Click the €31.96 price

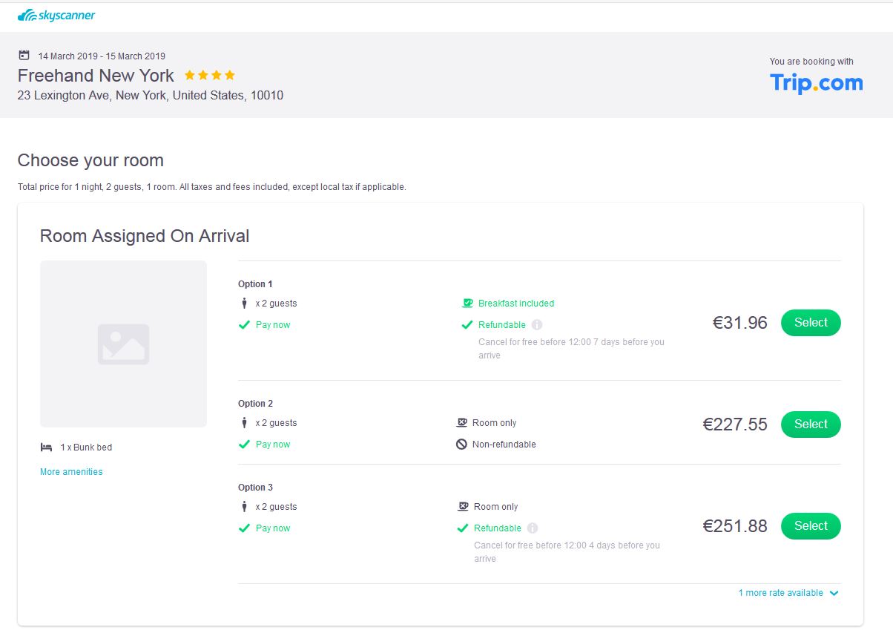click(740, 323)
